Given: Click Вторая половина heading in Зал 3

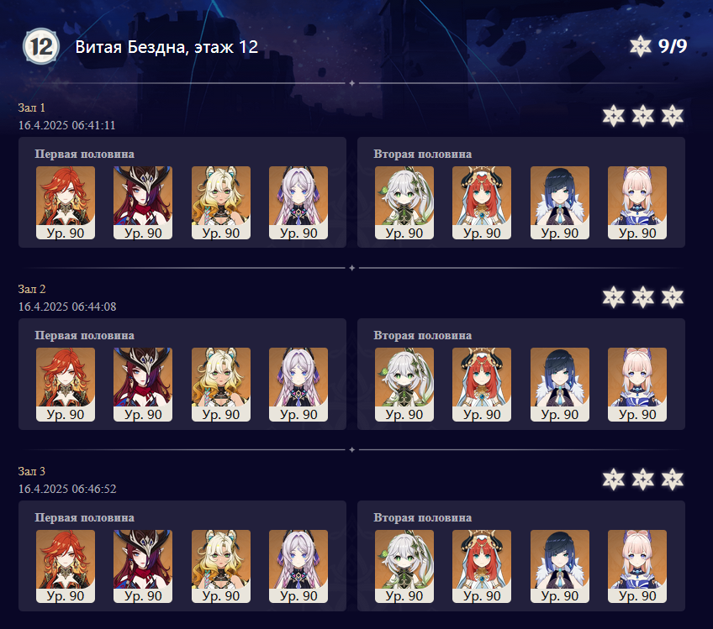Looking at the screenshot, I should pyautogui.click(x=422, y=518).
